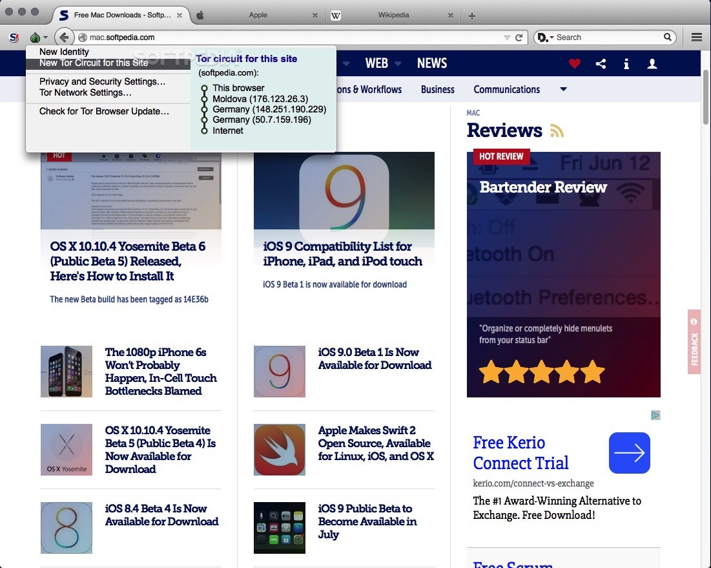Click the Softpedia S toolbar icon
This screenshot has height=568, width=711.
tap(14, 37)
